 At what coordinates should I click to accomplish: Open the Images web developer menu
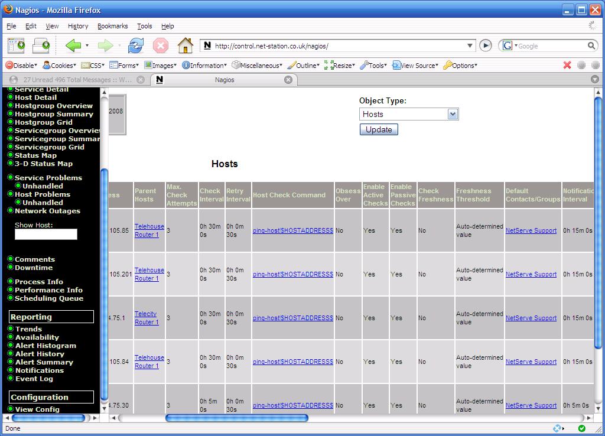[160, 66]
